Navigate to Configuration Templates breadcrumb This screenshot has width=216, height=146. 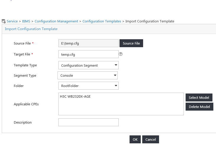(x=102, y=21)
